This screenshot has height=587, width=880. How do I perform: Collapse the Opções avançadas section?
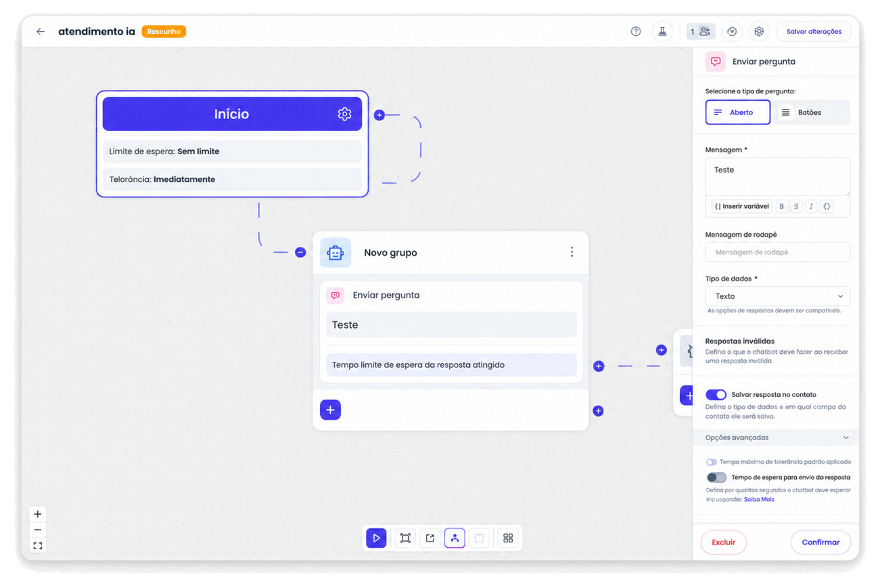pos(776,438)
